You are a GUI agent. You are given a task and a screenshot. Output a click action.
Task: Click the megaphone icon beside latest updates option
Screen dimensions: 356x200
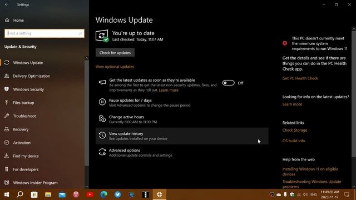click(x=102, y=82)
